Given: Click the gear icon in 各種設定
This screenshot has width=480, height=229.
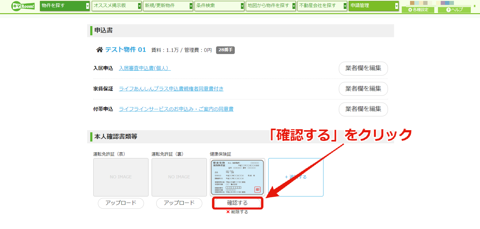Looking at the screenshot, I should [x=410, y=10].
